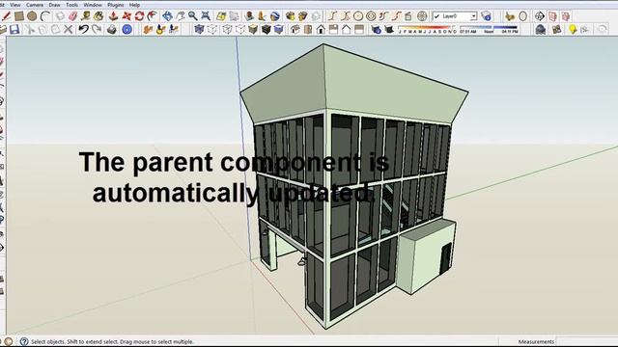Click the Erase X icon
The width and height of the screenshot is (618, 347).
[x=69, y=30]
